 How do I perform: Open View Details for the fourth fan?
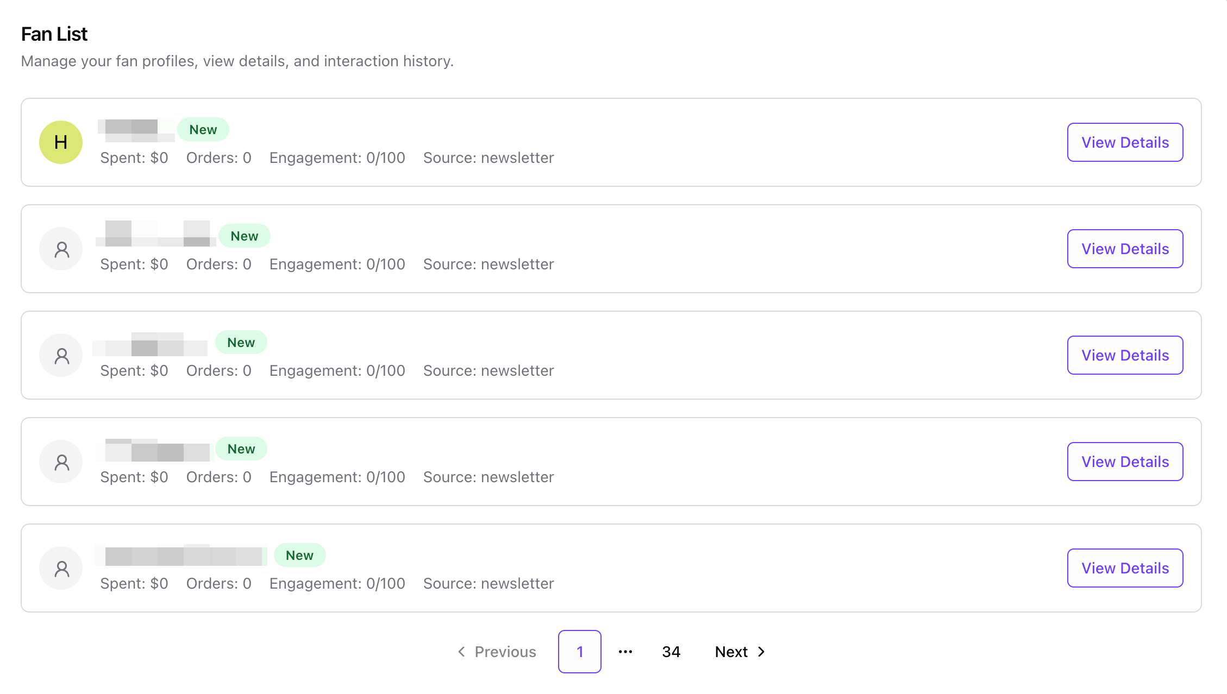pos(1125,462)
